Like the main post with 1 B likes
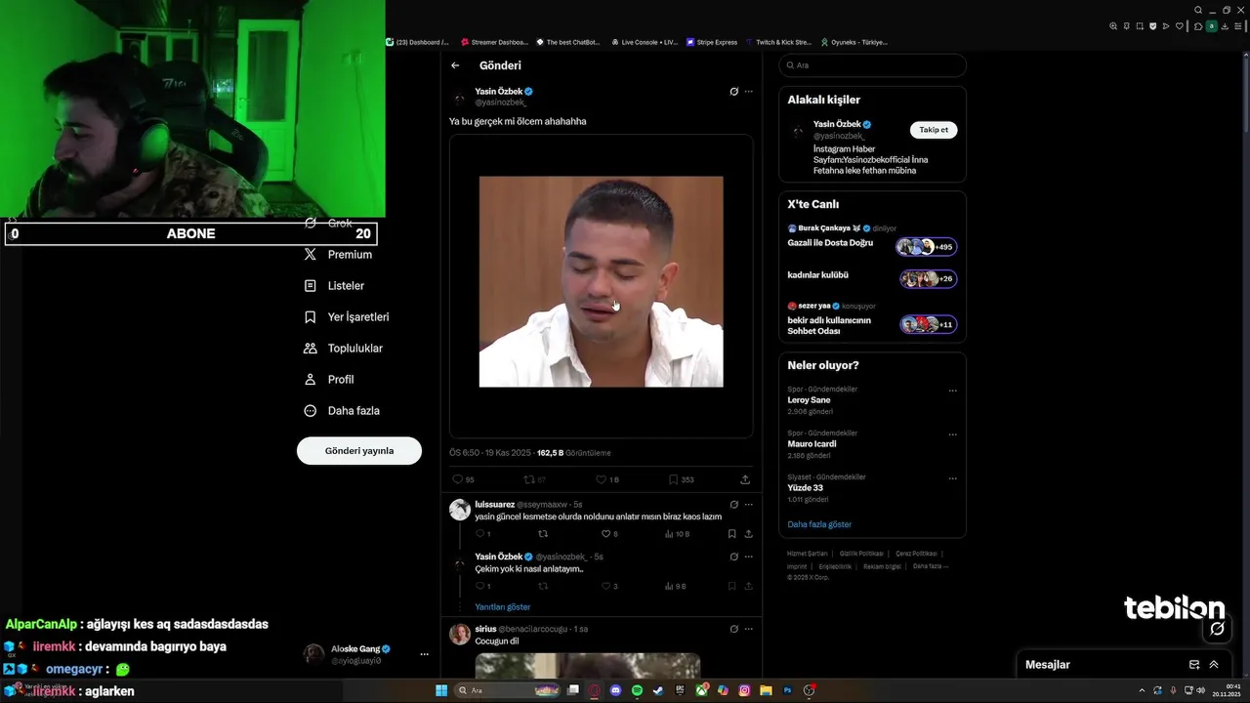 click(607, 479)
